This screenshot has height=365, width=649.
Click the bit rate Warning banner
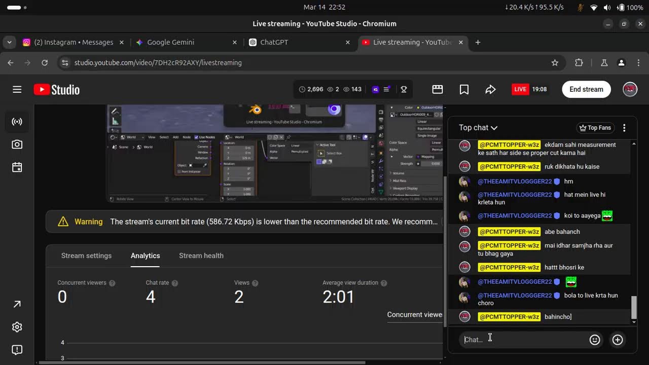click(x=244, y=222)
